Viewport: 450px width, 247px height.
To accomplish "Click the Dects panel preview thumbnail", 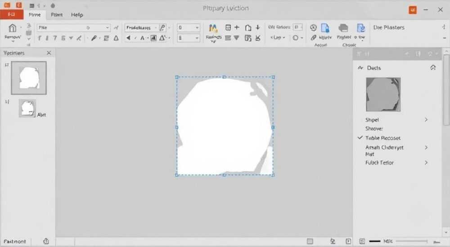I will tap(383, 95).
